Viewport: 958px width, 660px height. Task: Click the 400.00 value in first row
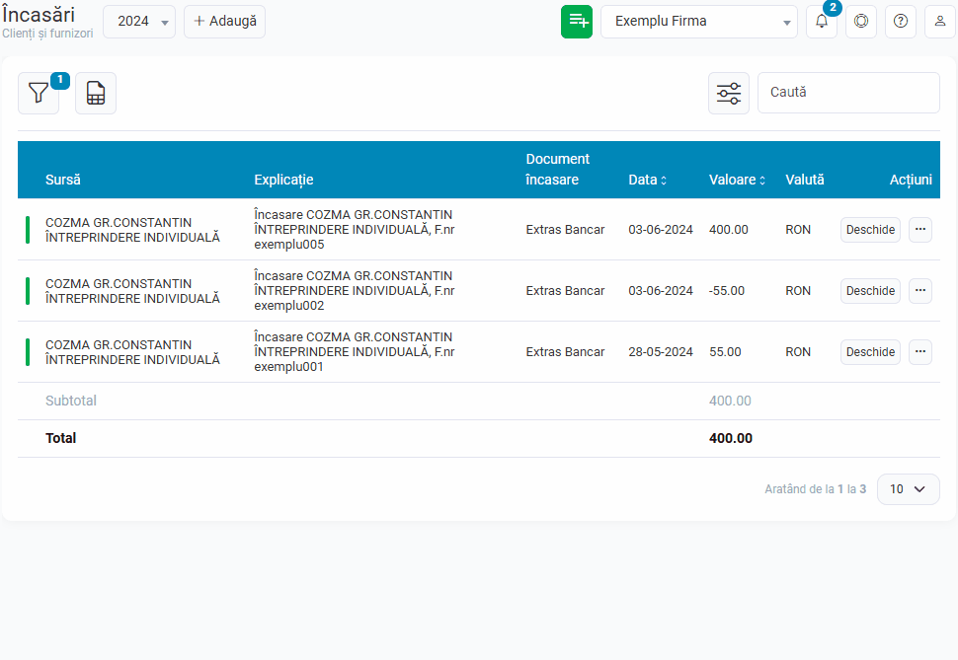(728, 230)
